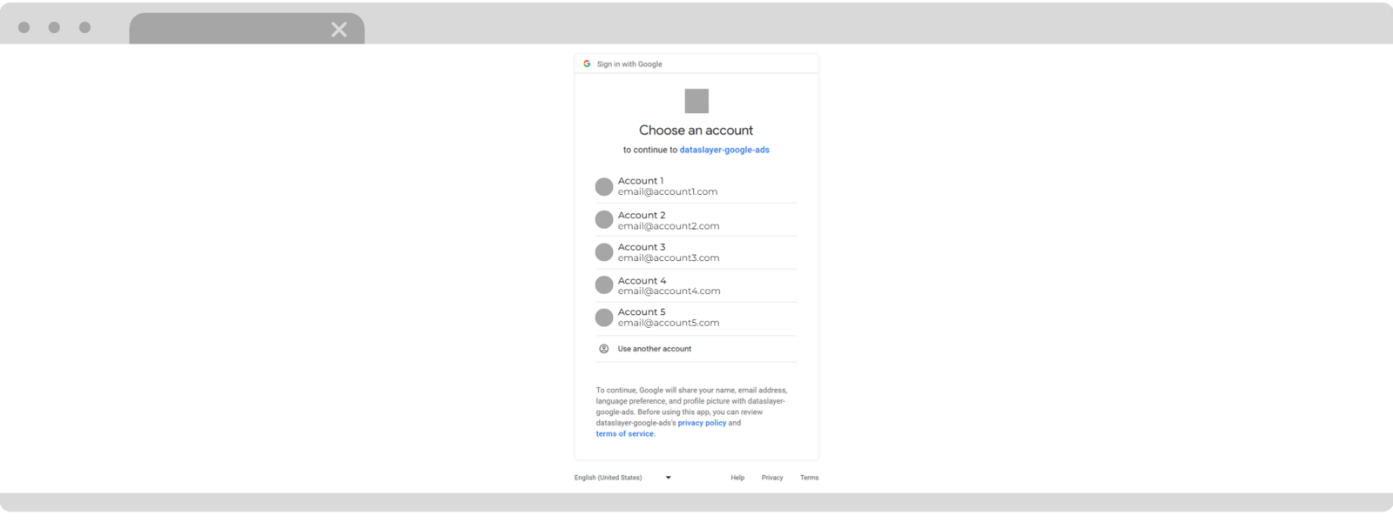Choose Account 5 name

point(642,312)
